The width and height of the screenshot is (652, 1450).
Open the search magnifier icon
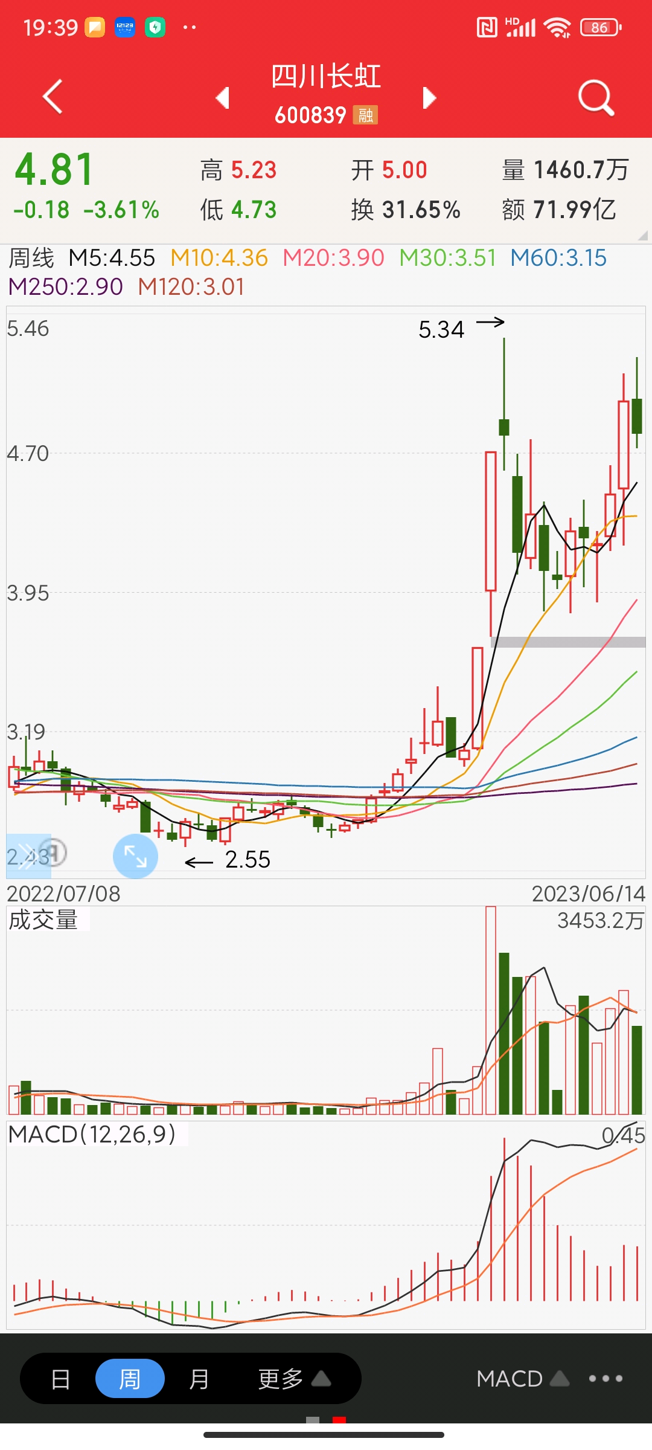596,97
